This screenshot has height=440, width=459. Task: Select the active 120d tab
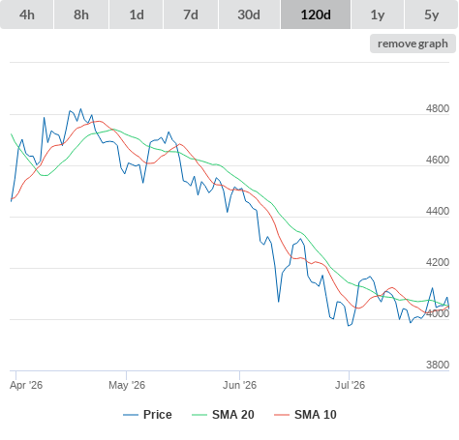pos(316,15)
